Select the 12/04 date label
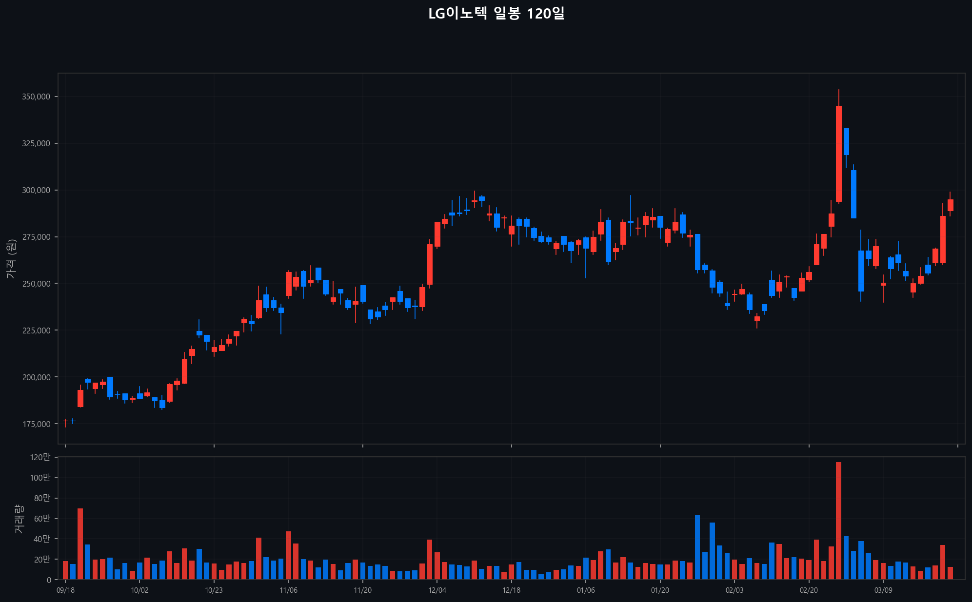 pos(437,590)
